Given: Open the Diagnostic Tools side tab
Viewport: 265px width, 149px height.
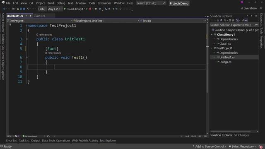Looking at the screenshot, I should tap(261, 24).
